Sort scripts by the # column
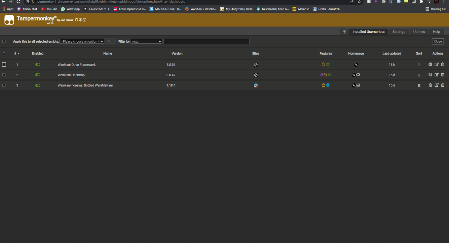The image size is (449, 243). pos(17,53)
